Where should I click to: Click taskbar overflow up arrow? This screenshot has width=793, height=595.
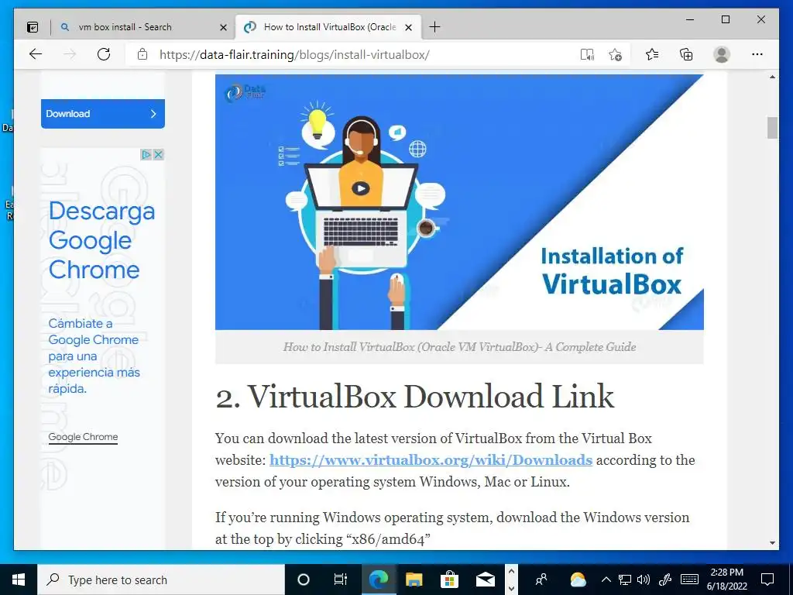[x=511, y=572]
